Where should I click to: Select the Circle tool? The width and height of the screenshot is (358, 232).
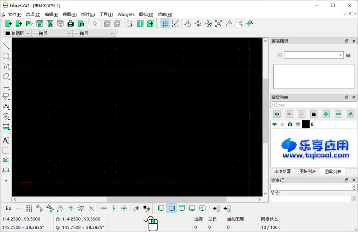pos(6,56)
